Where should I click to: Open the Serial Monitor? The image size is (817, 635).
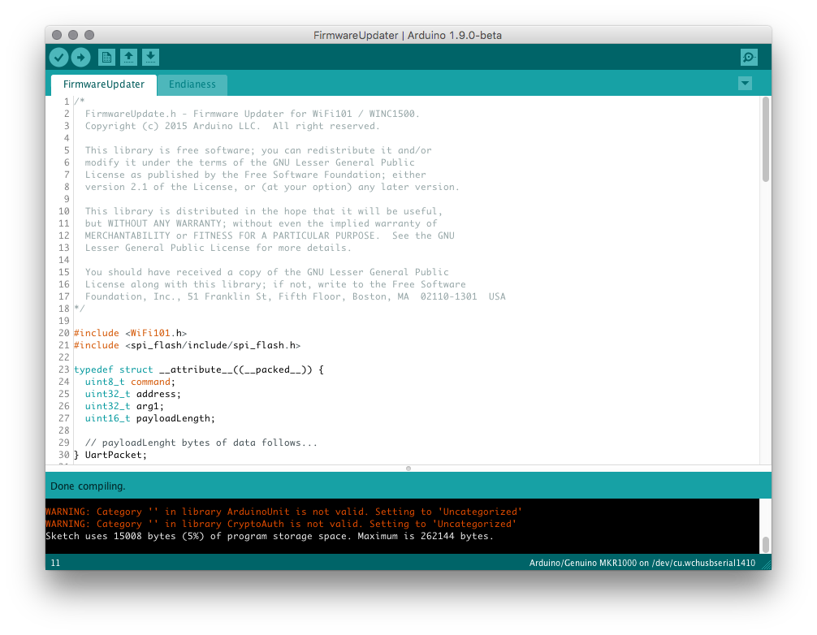point(749,57)
